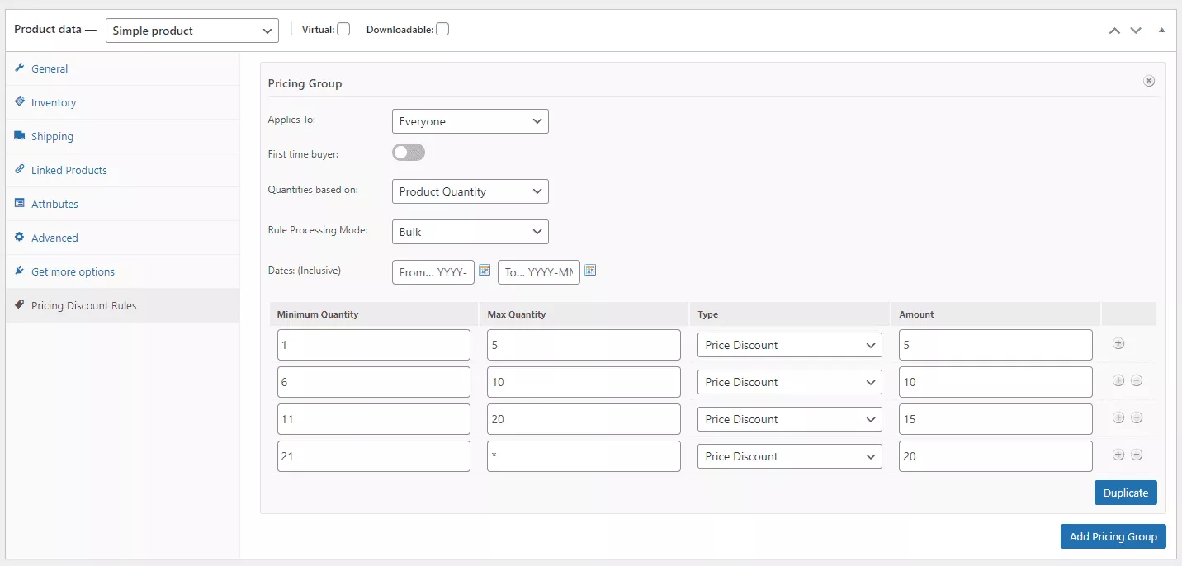Screen dimensions: 1182x566
Task: Click Max Quantity field containing 20
Action: [584, 419]
